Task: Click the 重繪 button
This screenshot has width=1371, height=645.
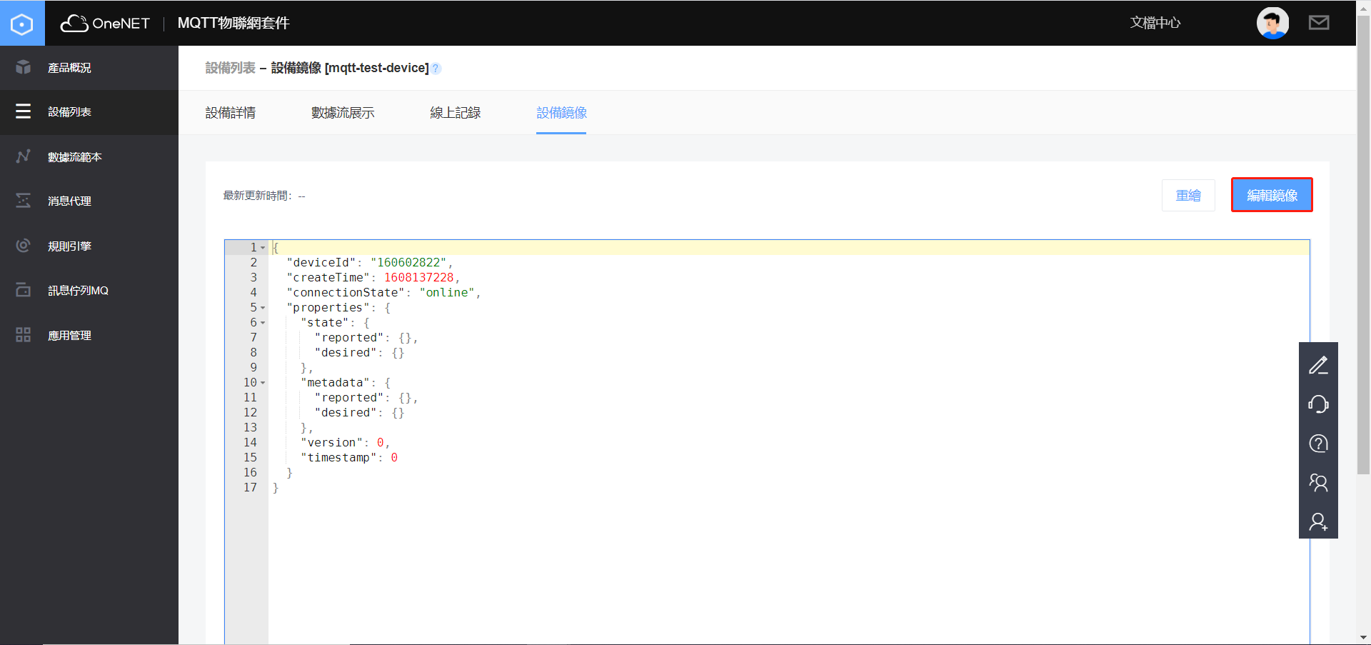Action: coord(1188,195)
